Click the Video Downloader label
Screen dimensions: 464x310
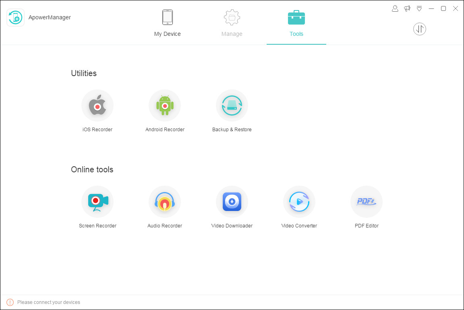pos(232,226)
